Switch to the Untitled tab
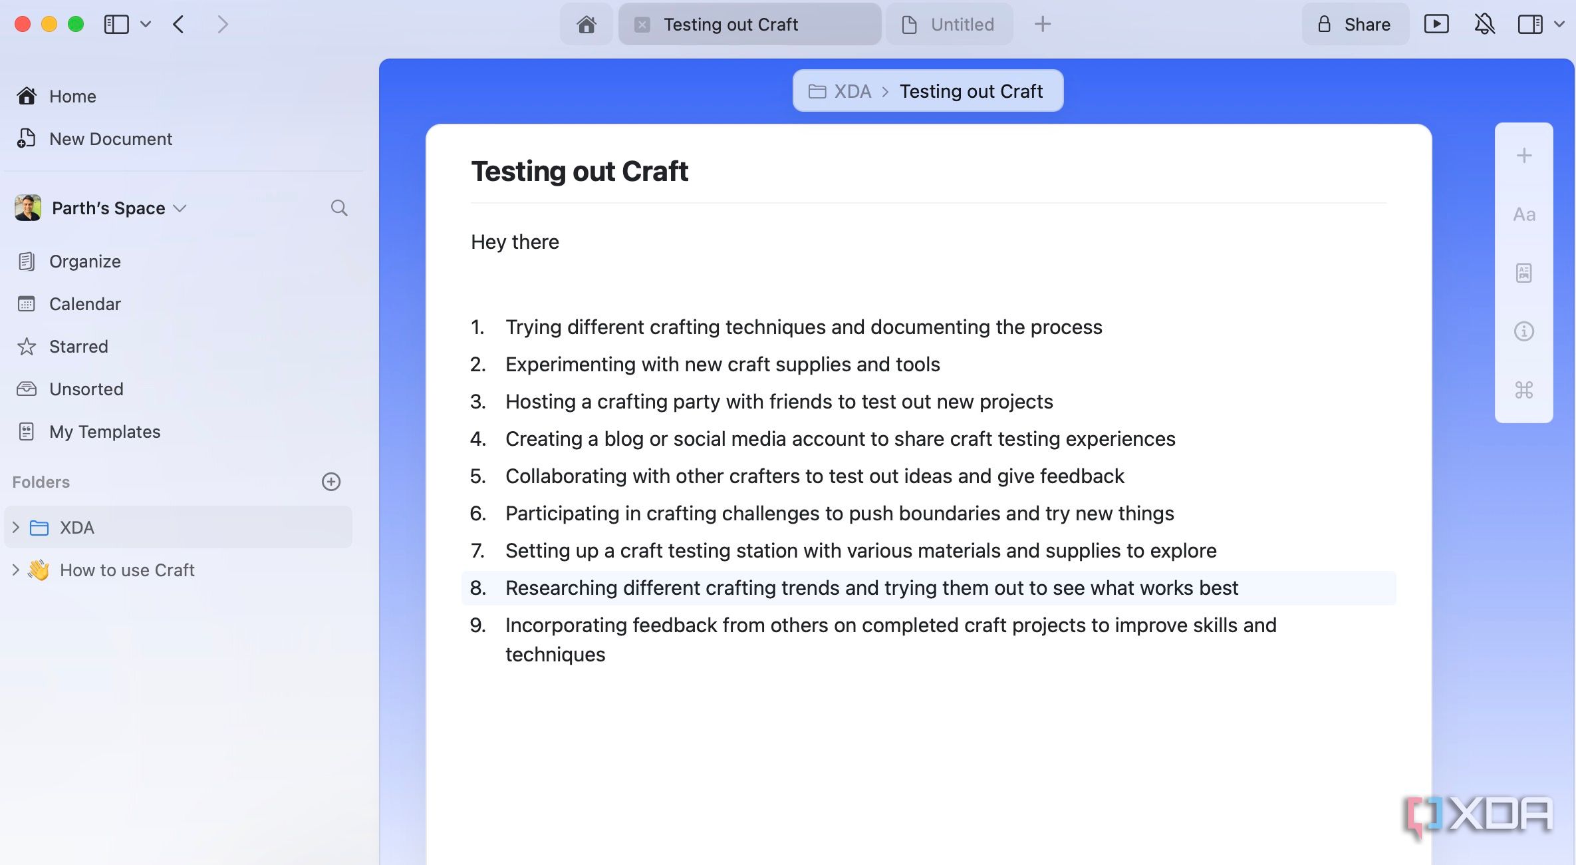1576x865 pixels. [949, 25]
